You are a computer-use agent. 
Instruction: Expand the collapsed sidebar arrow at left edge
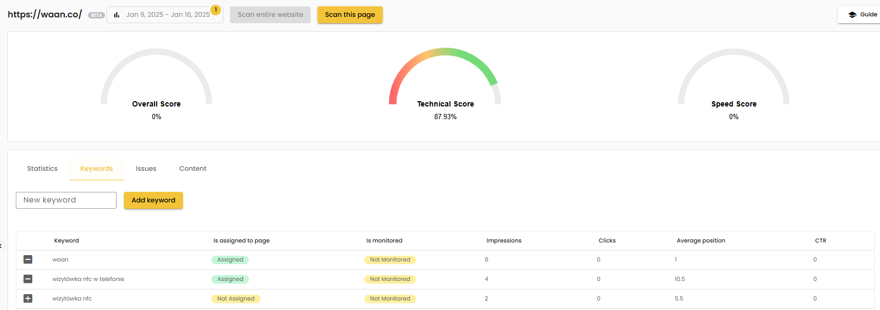coord(2,246)
